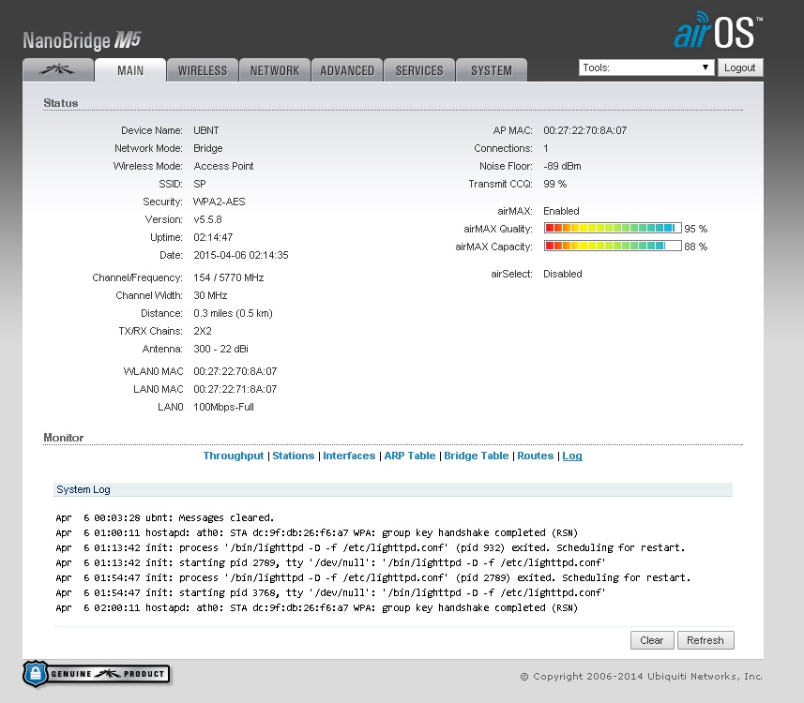This screenshot has width=804, height=703.
Task: Click the device name UBNT
Action: coord(206,130)
